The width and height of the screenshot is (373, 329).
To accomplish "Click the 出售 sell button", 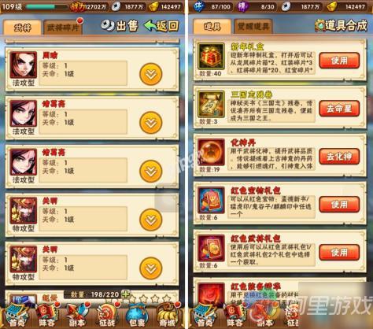I will [x=120, y=26].
